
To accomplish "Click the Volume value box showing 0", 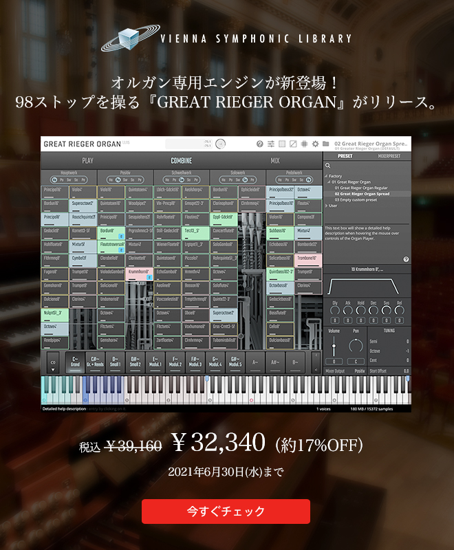I will tap(334, 362).
